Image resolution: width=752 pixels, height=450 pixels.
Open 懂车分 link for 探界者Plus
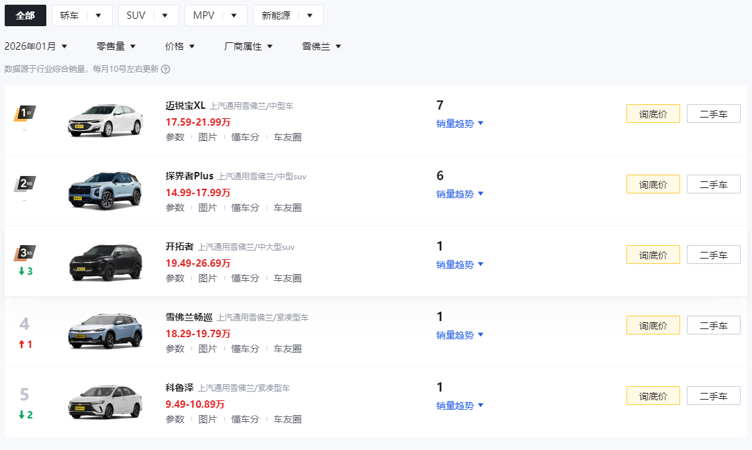coord(245,208)
